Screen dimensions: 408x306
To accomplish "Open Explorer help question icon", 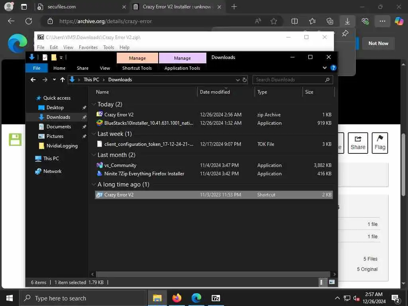I will (333, 68).
